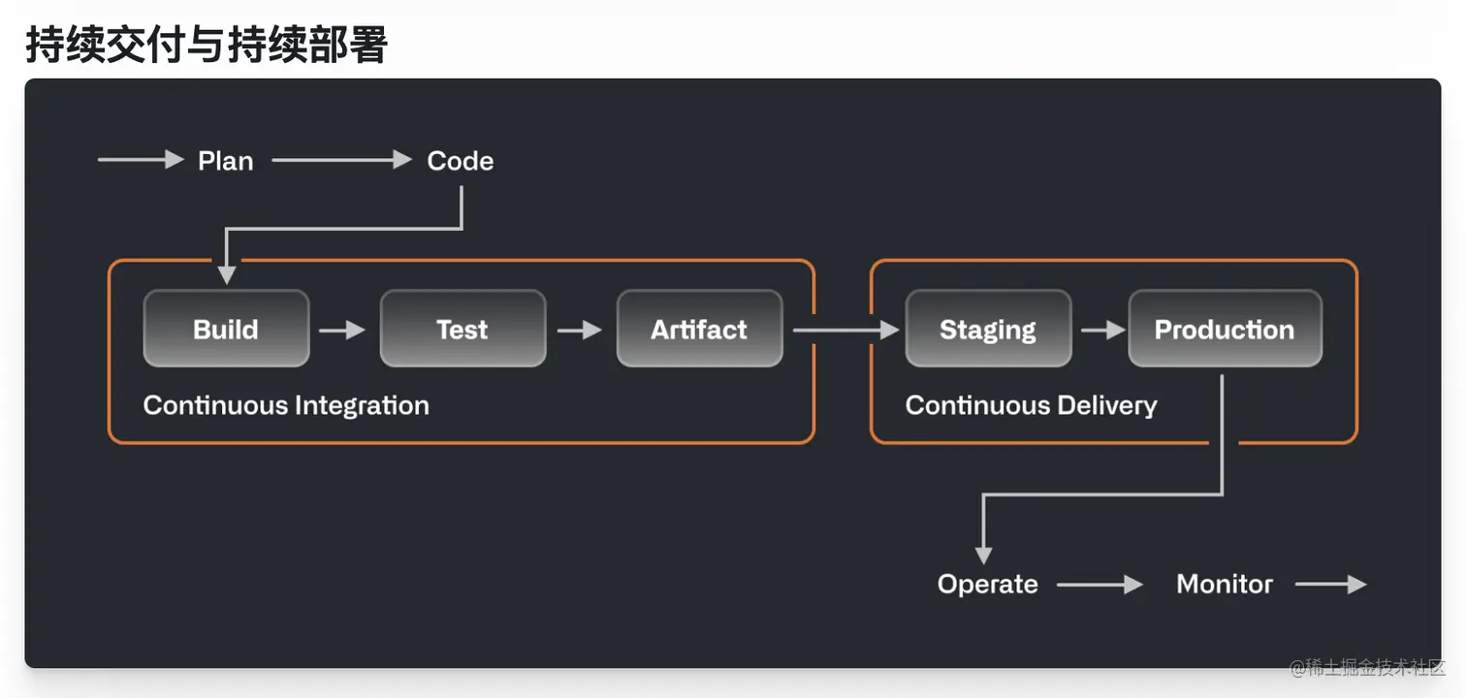Click the Artifact stage box
This screenshot has width=1466, height=698.
click(x=699, y=329)
